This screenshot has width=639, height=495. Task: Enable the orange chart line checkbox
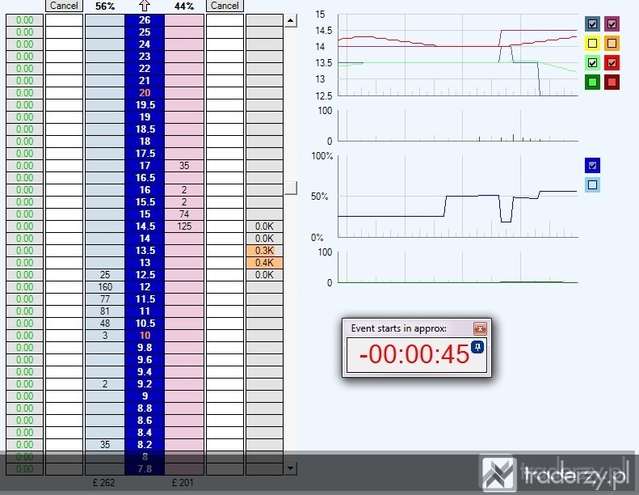click(x=612, y=43)
